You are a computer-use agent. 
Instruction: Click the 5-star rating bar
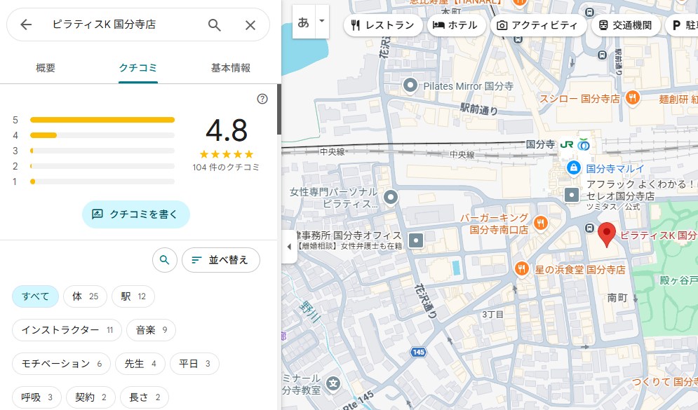coord(102,120)
